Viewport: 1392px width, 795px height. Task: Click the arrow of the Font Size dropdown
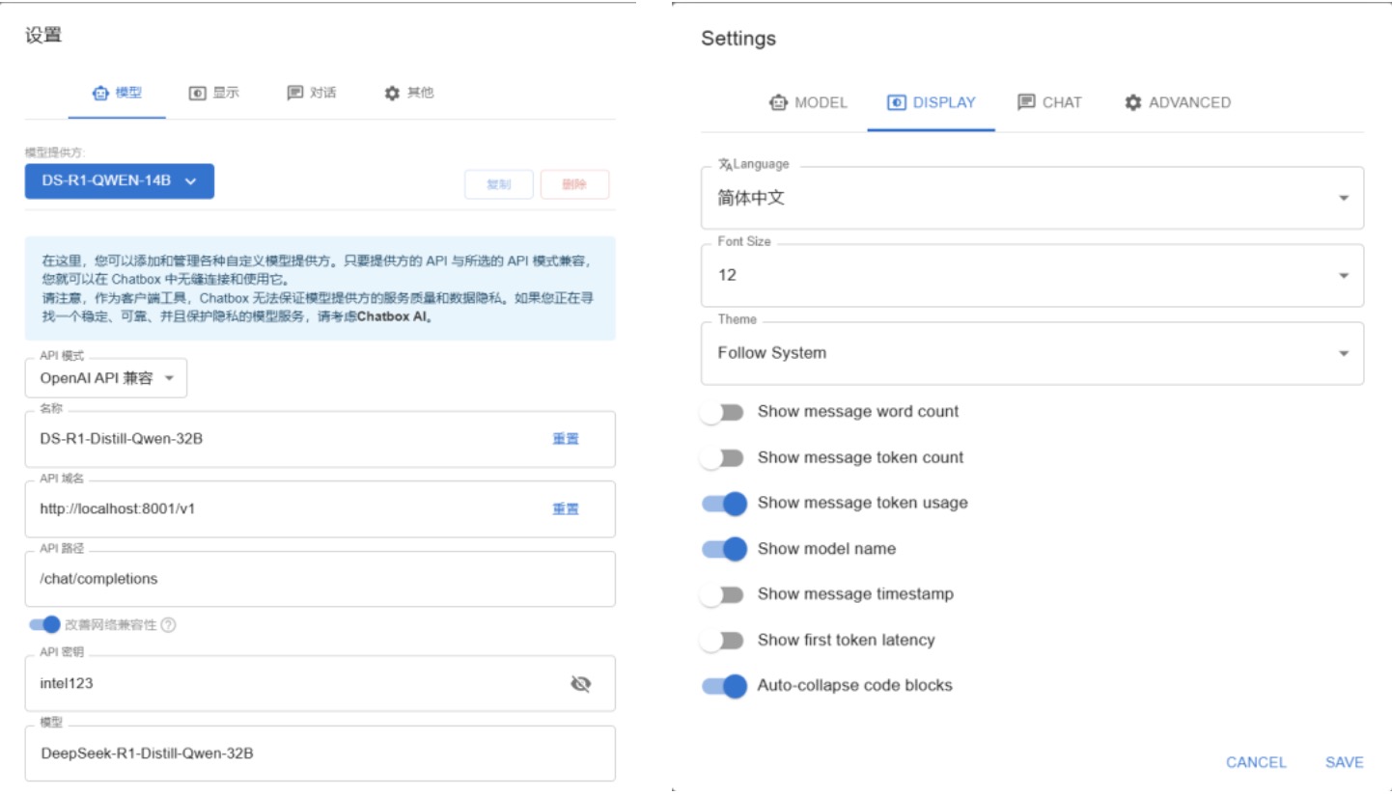tap(1343, 276)
